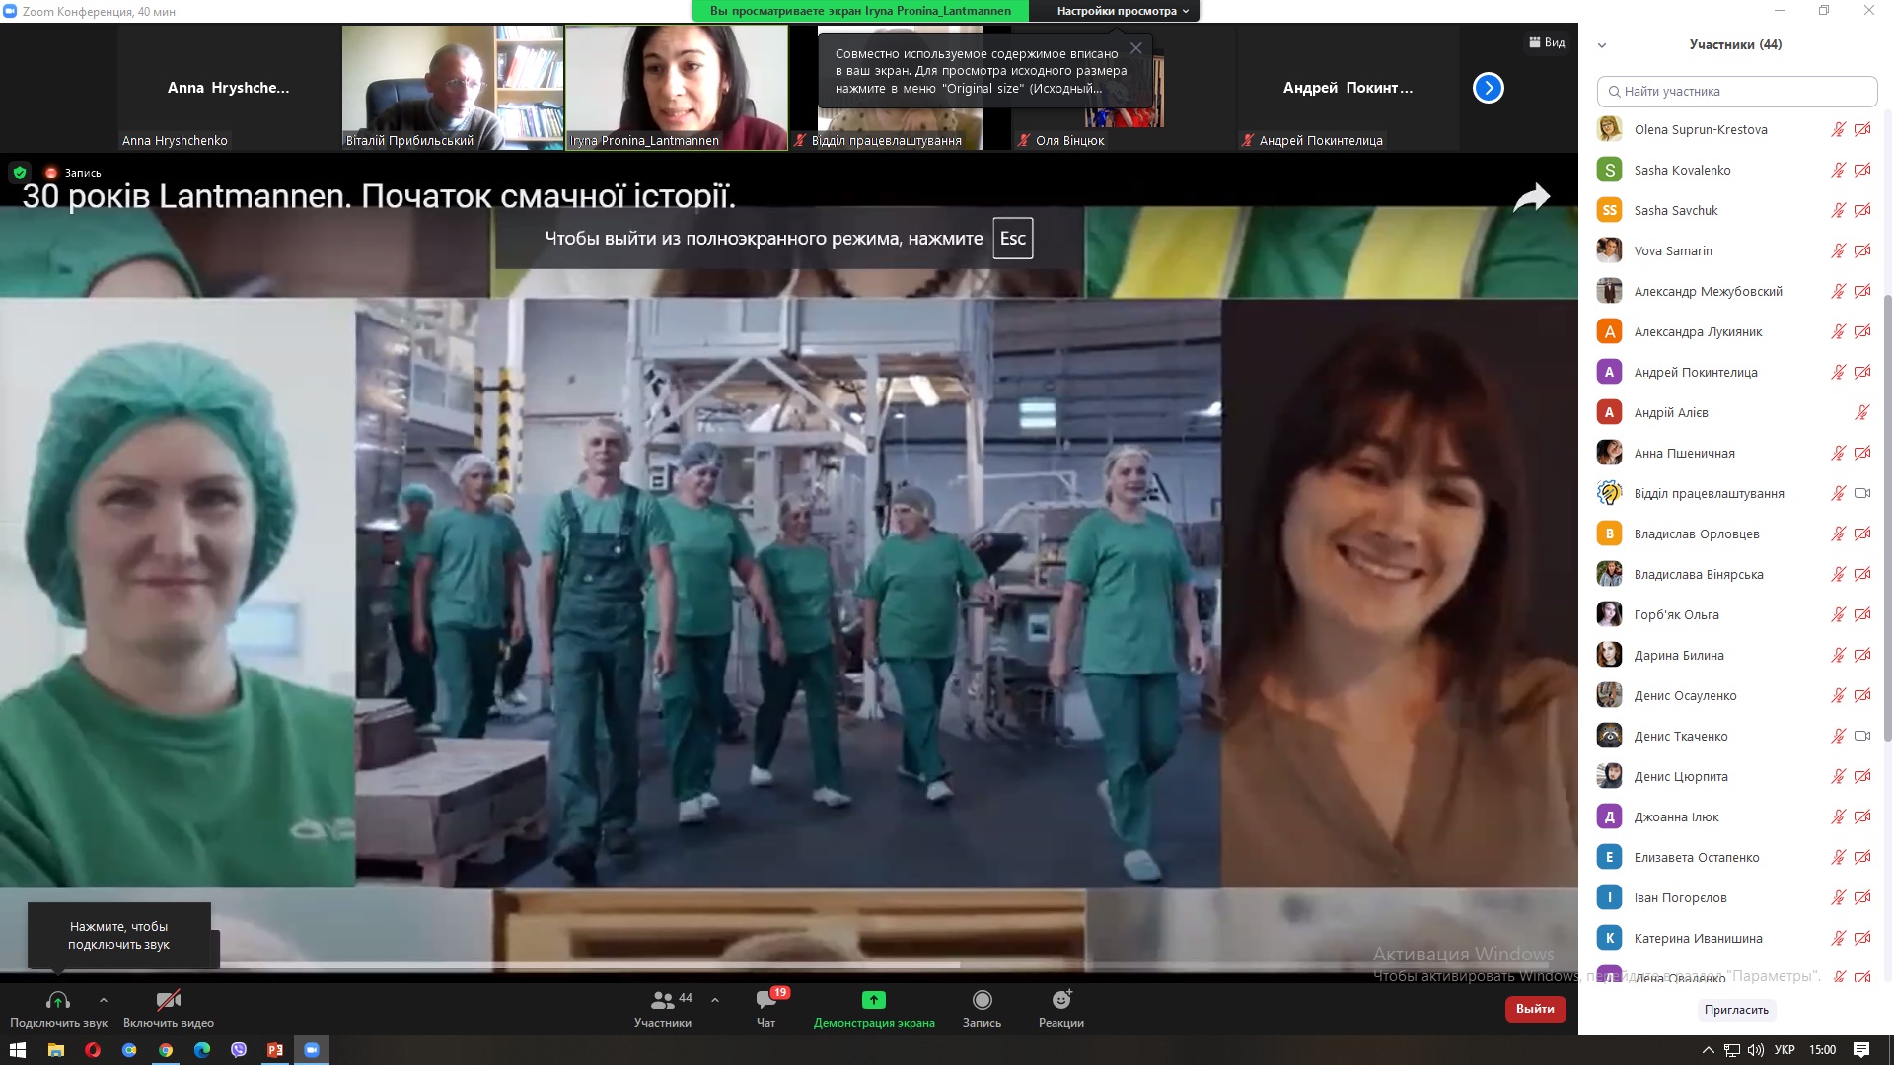Start Share Screen (Демонстрация экрана)
Image resolution: width=1894 pixels, height=1065 pixels.
pyautogui.click(x=874, y=1001)
